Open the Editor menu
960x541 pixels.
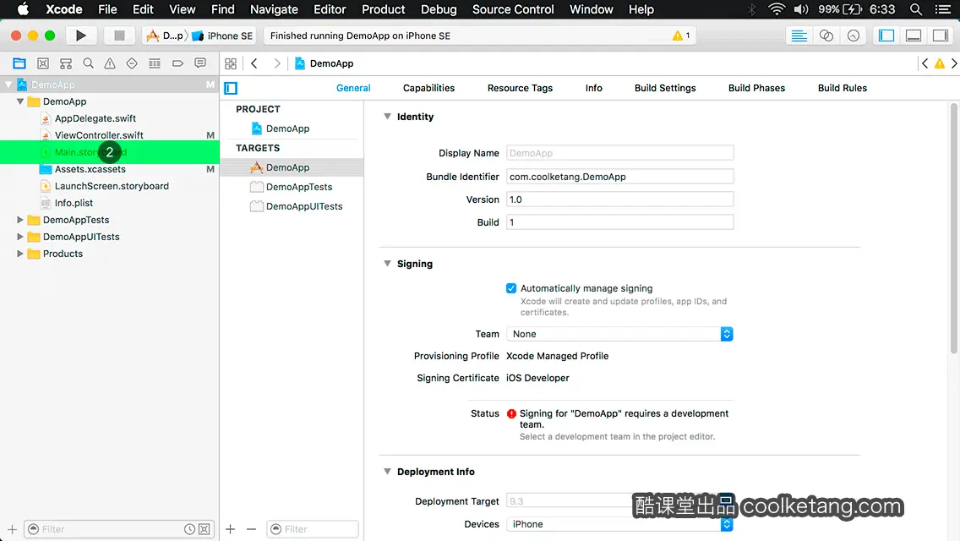click(330, 9)
